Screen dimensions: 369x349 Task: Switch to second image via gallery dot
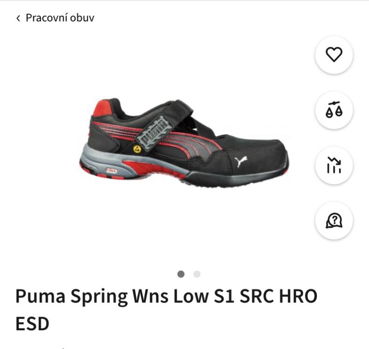197,274
